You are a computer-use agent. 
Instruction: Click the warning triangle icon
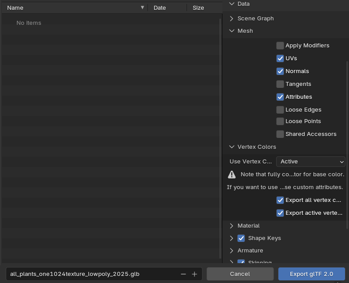(232, 174)
